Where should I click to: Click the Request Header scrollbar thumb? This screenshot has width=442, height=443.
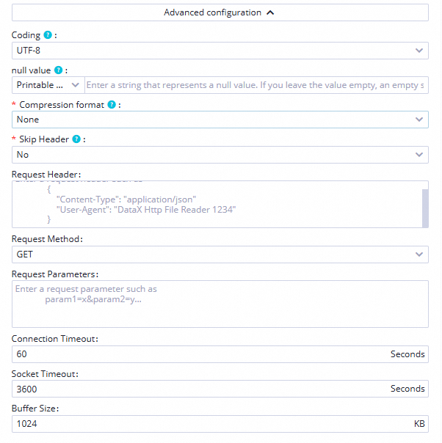pos(424,207)
